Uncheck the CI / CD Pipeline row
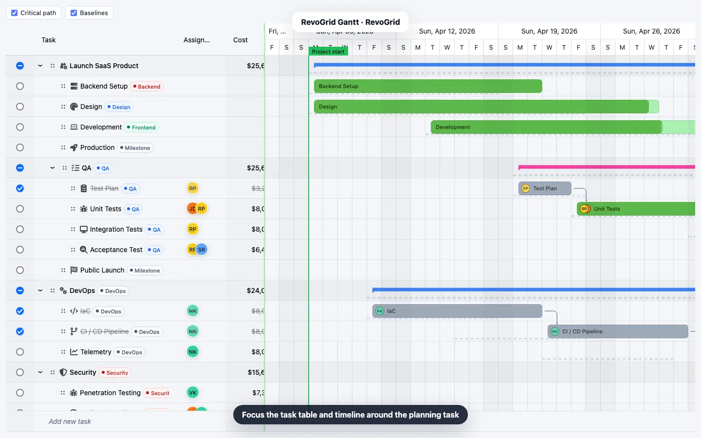 (x=20, y=331)
